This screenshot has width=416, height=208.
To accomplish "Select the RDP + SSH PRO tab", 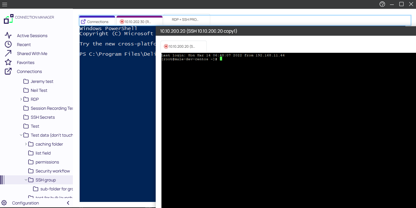I will (x=185, y=20).
